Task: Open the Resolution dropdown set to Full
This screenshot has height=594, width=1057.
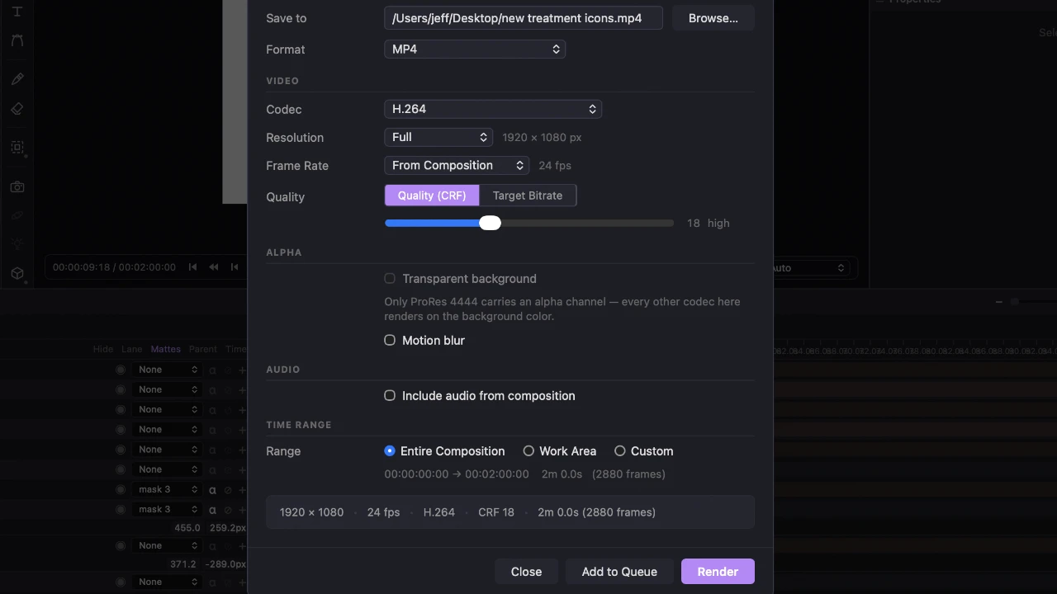Action: point(438,137)
